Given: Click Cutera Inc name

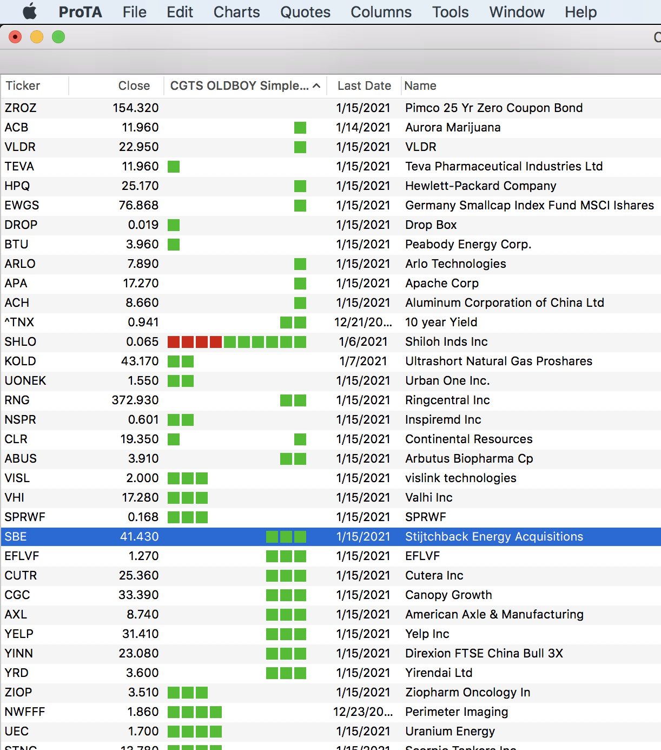Looking at the screenshot, I should point(434,575).
